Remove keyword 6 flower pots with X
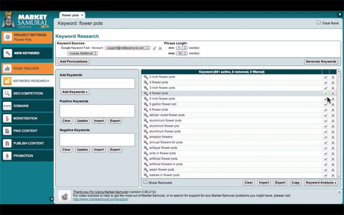 pyautogui.click(x=333, y=110)
